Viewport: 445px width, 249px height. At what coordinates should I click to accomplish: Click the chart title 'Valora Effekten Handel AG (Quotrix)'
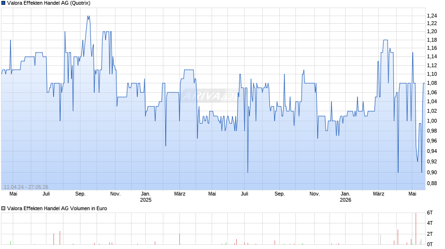49,3
